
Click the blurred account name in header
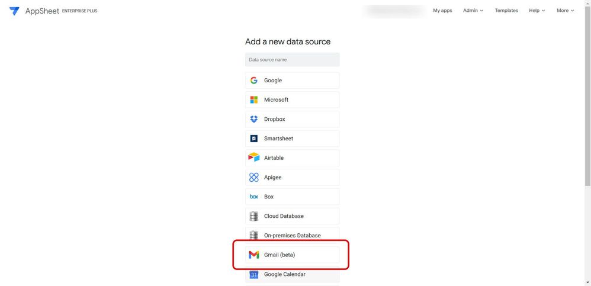tap(393, 11)
